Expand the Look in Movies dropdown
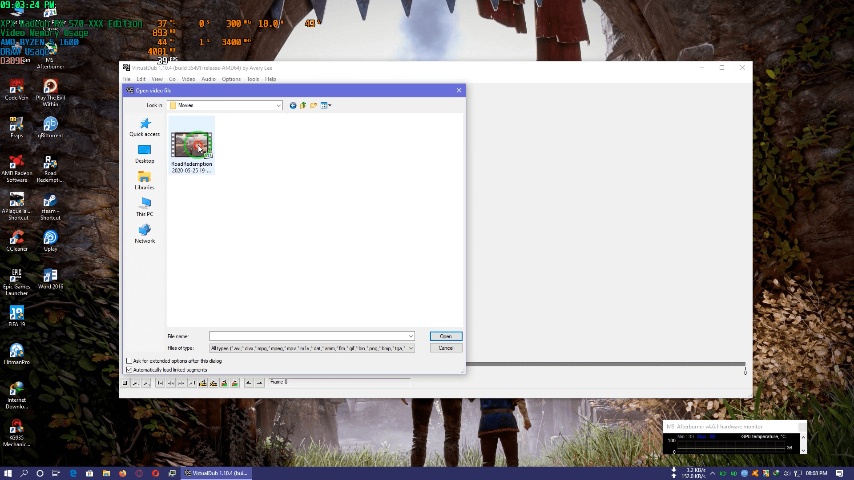The width and height of the screenshot is (854, 480). (x=279, y=105)
